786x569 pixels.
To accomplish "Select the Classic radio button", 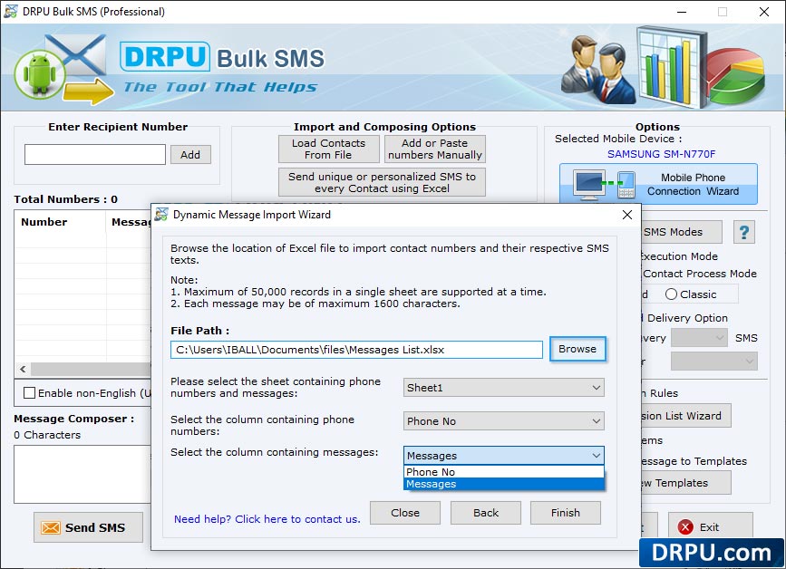I will (x=671, y=294).
